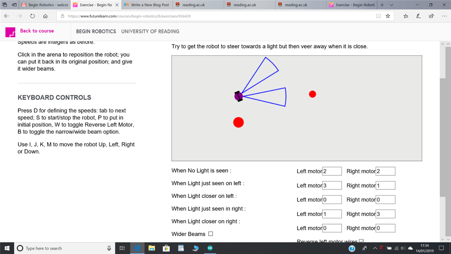Open File Explorer from taskbar

click(152, 248)
